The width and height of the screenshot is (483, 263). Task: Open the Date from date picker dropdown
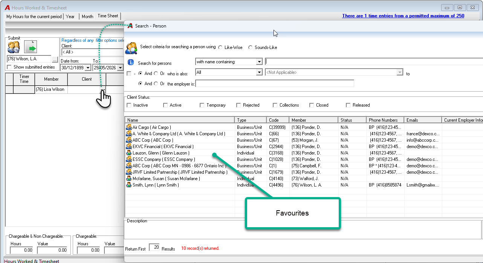pyautogui.click(x=88, y=68)
